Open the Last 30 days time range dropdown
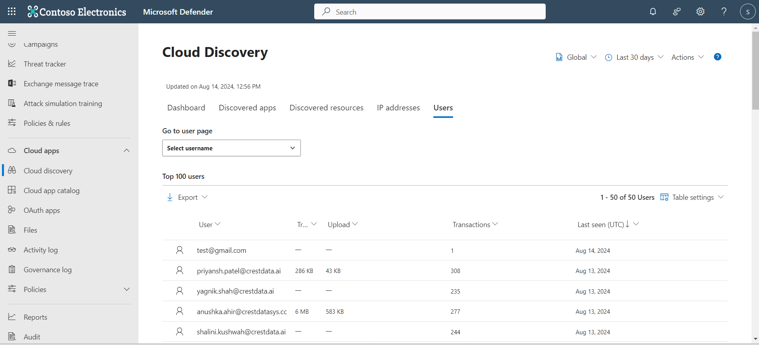This screenshot has width=759, height=345. 634,57
